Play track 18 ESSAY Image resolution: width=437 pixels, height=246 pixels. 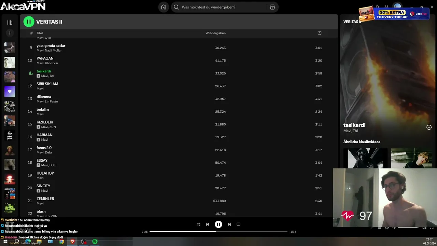179,163
